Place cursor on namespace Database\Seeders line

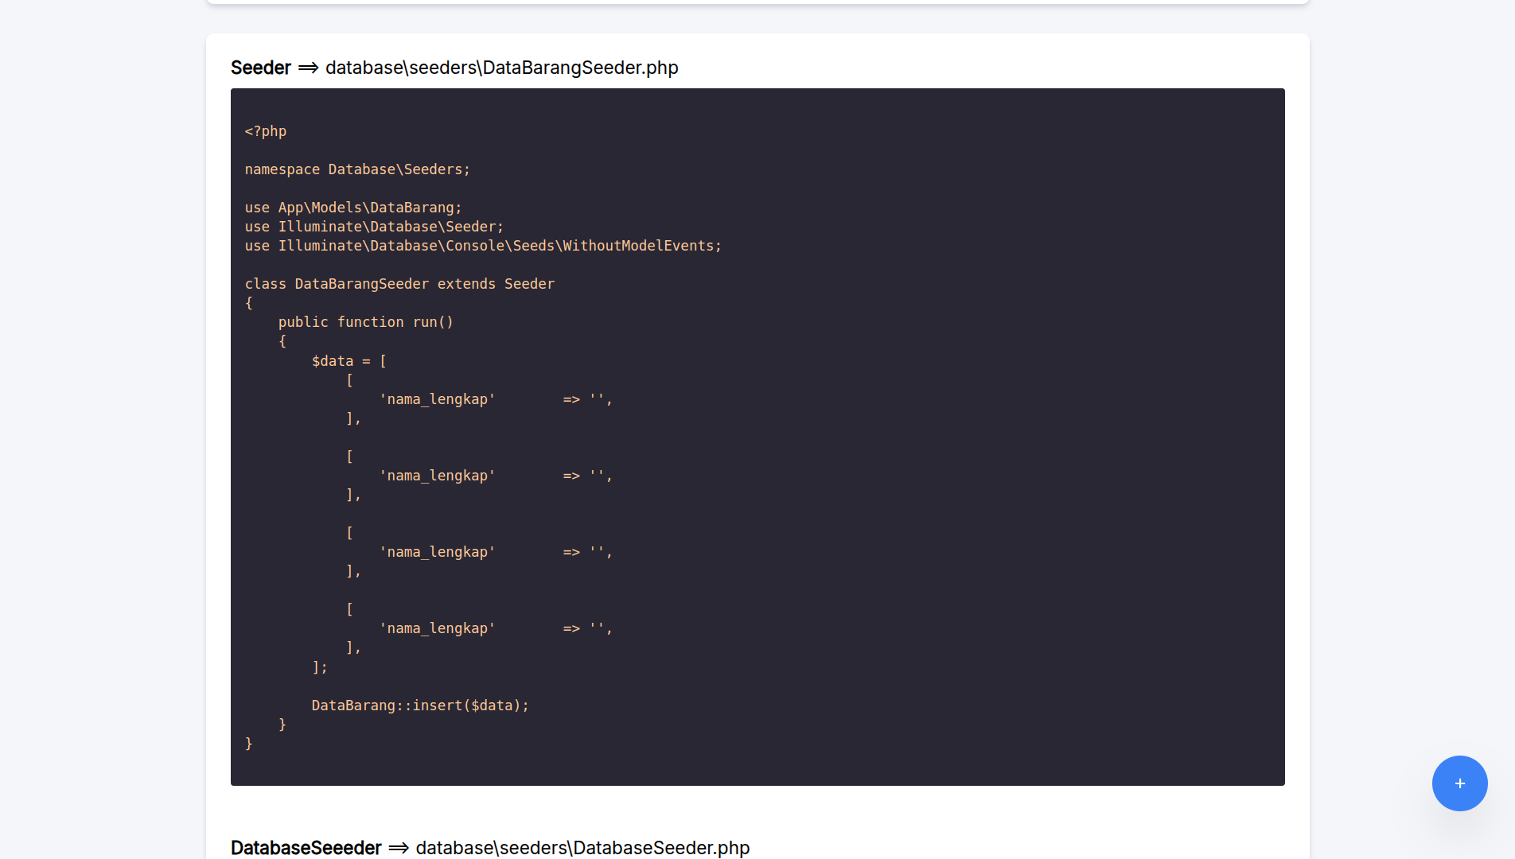357,169
